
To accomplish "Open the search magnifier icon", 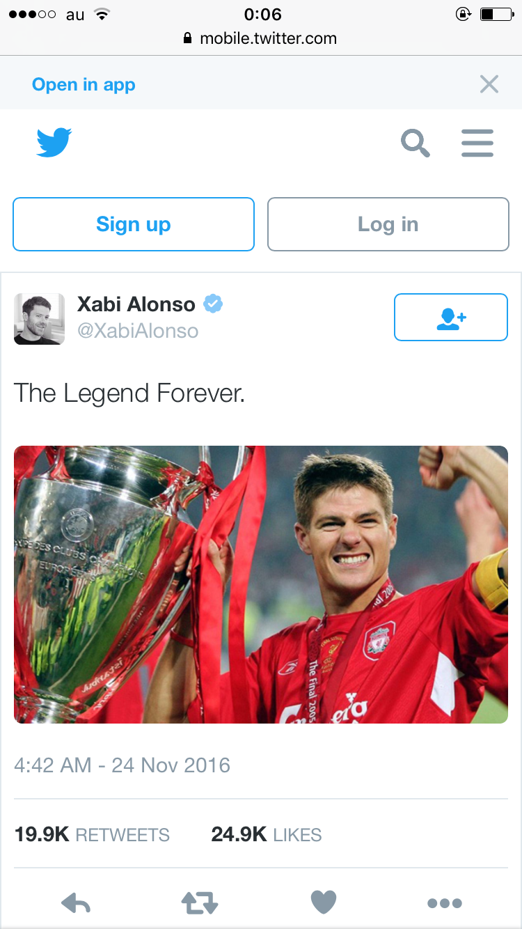I will click(x=416, y=143).
